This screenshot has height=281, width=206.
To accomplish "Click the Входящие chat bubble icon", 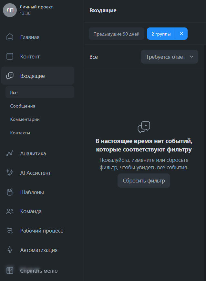I will (10, 76).
